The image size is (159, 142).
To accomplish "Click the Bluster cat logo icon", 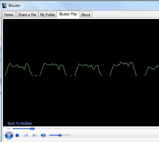I will [4, 5].
